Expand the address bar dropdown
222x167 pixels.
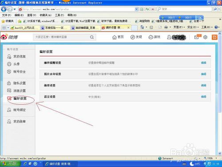click(x=136, y=9)
